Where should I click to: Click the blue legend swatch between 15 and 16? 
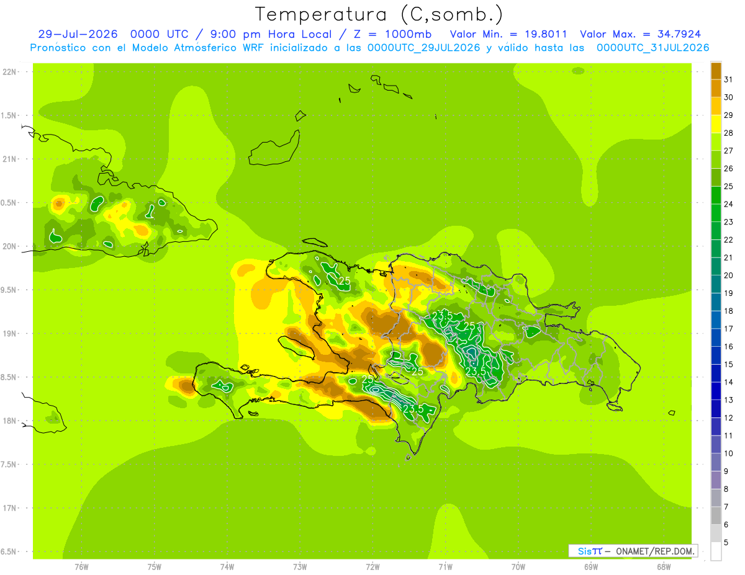(x=716, y=355)
